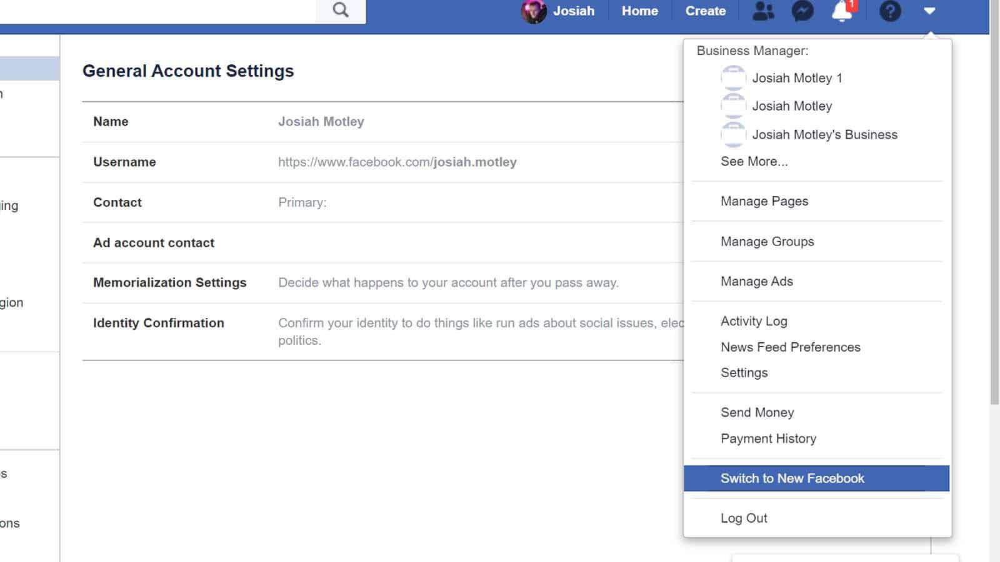Open News Feed Preferences
Viewport: 1000px width, 562px height.
click(790, 347)
